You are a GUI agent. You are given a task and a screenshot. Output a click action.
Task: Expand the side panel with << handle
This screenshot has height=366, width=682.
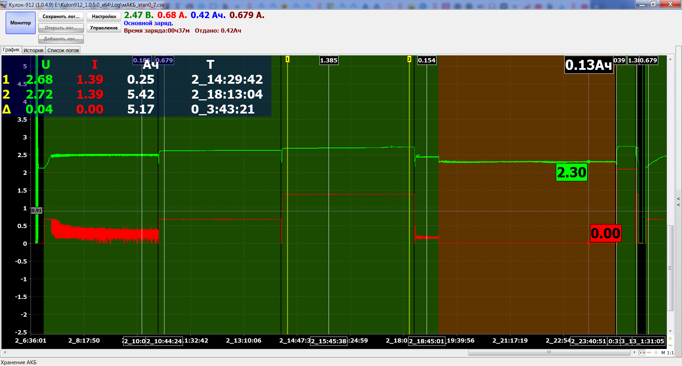click(x=678, y=201)
